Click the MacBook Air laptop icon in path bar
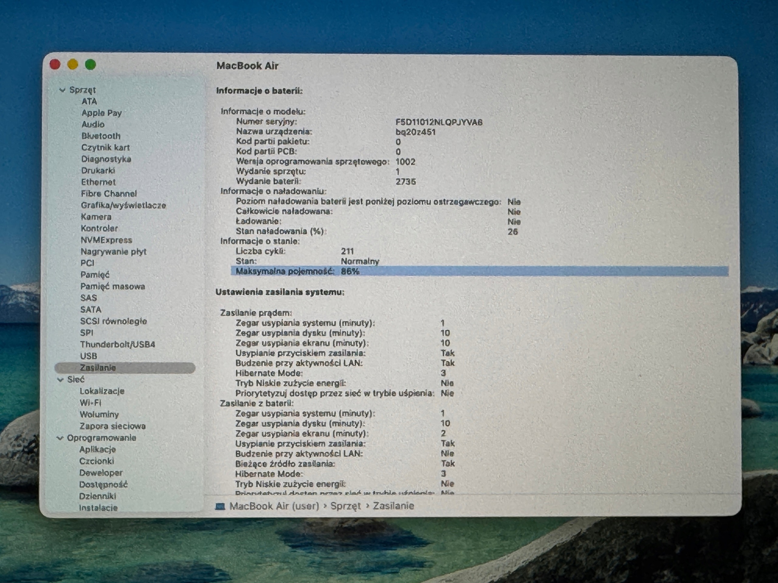778x583 pixels. tap(220, 506)
